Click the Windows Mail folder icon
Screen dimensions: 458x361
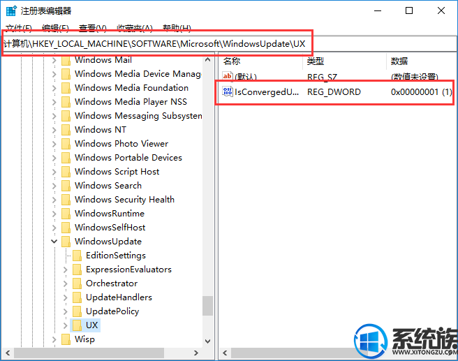[66, 60]
